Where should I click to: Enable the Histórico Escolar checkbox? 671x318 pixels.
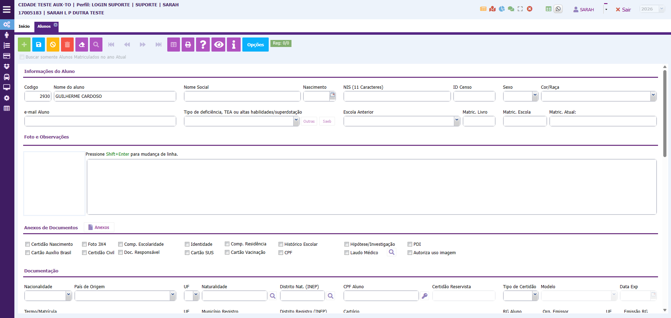point(281,244)
